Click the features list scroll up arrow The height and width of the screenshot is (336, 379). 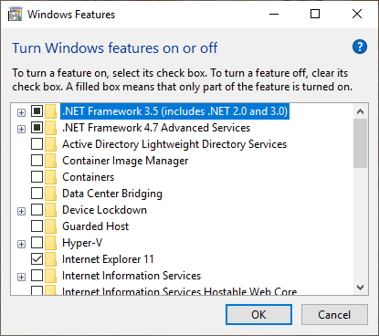361,111
